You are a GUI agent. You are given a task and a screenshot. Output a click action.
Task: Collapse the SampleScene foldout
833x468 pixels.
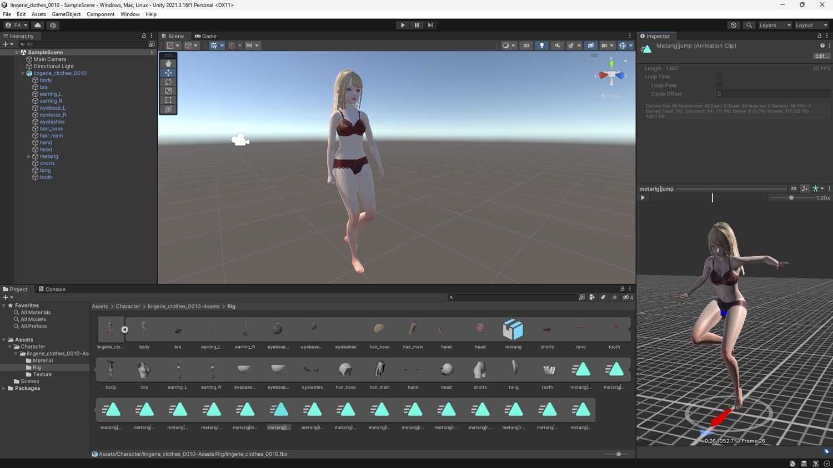pyautogui.click(x=17, y=53)
